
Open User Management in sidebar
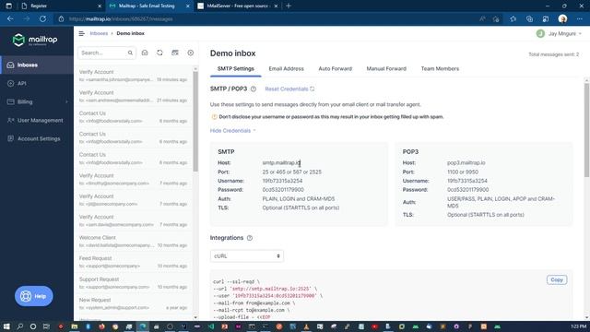(37, 121)
